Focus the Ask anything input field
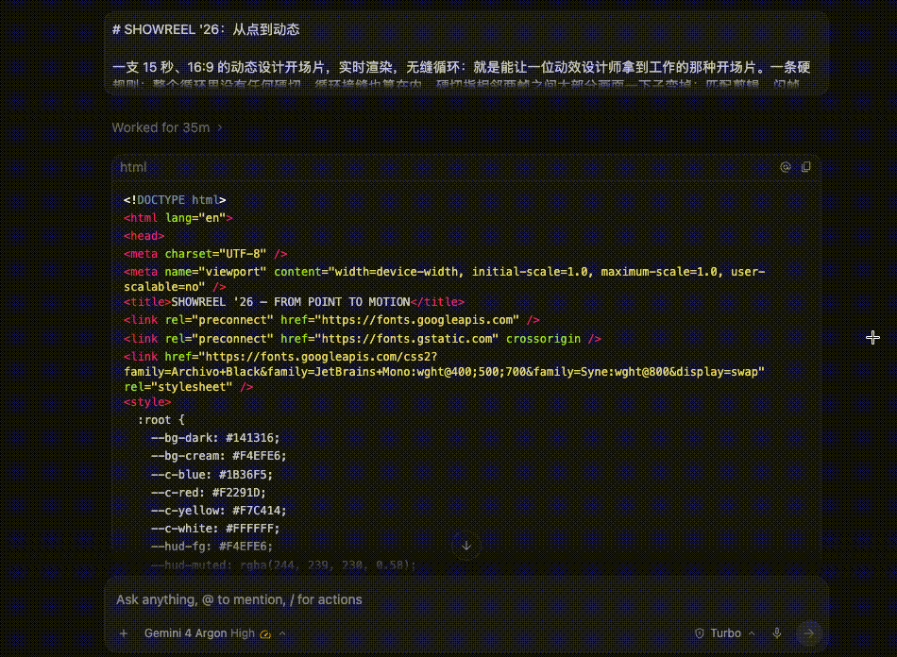Screen dimensions: 897x657 (466, 599)
